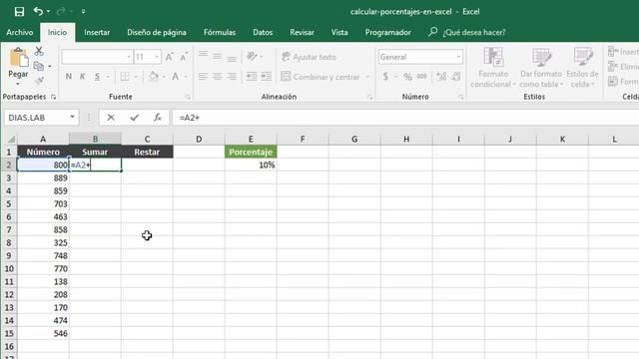
Task: Click the formula bar showing =A2+
Action: tap(405, 118)
